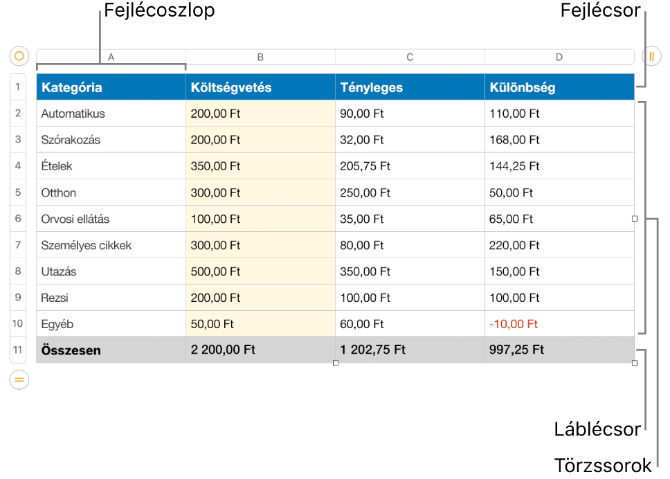Screen dimensions: 670x479
Task: Click the Tényleges header cell
Action: click(x=410, y=87)
